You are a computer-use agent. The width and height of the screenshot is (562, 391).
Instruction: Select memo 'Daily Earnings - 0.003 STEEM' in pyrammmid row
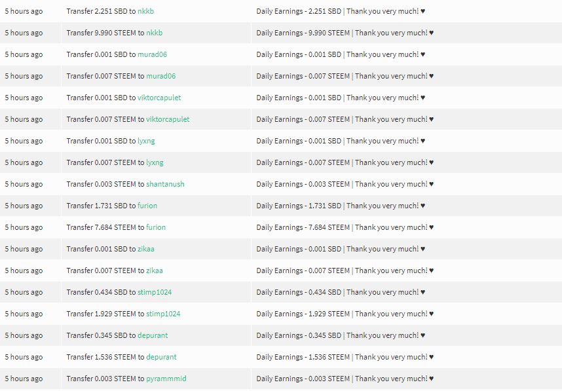(x=303, y=379)
